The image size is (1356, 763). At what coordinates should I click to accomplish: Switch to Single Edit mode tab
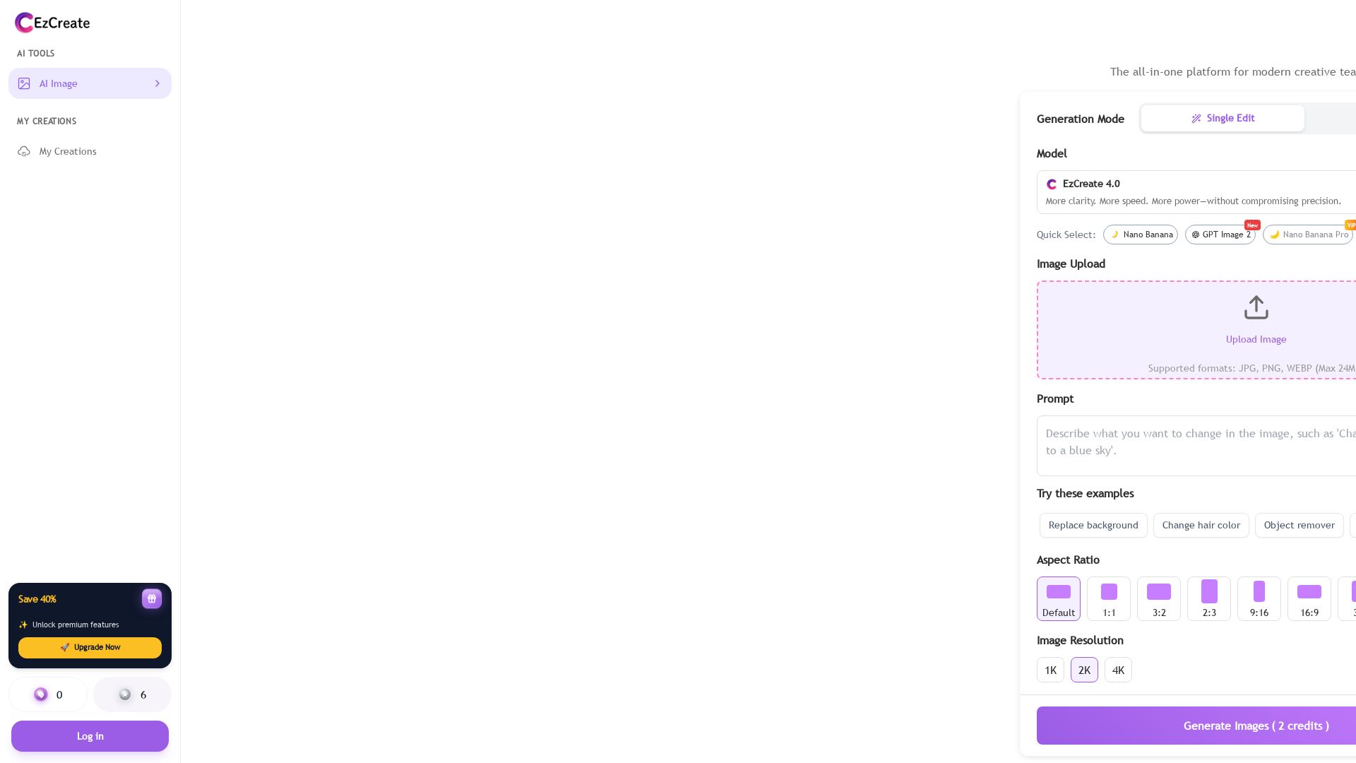coord(1223,118)
